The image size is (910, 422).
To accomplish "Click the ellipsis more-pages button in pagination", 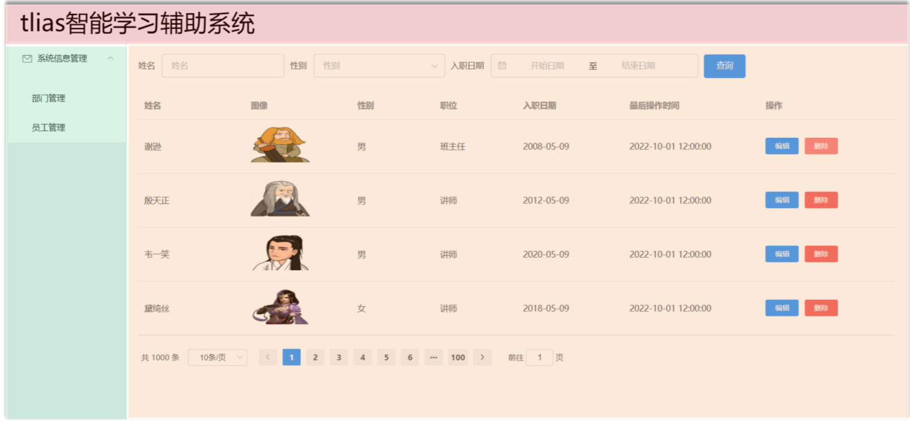I will 433,358.
